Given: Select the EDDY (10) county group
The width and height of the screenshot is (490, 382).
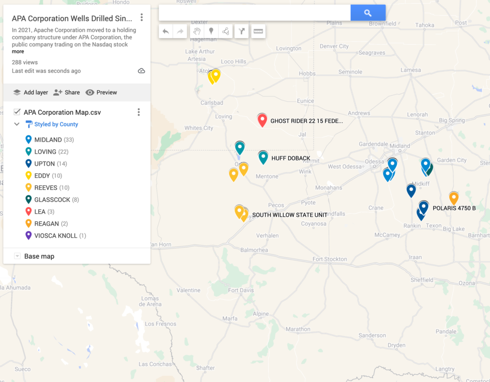Looking at the screenshot, I should (x=44, y=175).
